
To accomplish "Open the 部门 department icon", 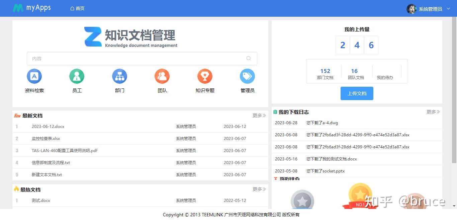I will 119,76.
